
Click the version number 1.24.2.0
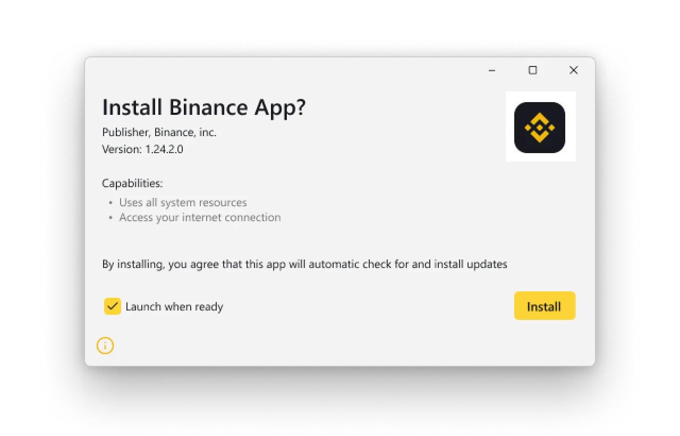164,149
